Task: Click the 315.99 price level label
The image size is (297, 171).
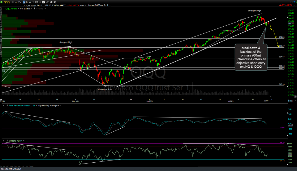Action: point(282,84)
